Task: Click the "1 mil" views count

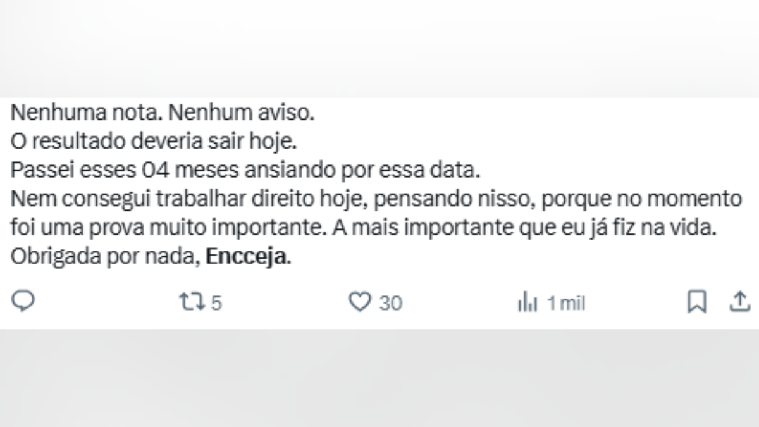Action: [566, 304]
